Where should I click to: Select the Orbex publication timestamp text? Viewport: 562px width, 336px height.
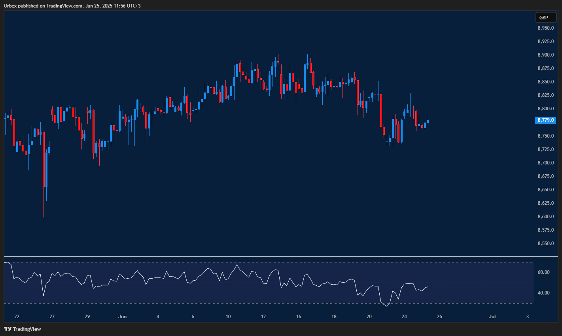(71, 6)
